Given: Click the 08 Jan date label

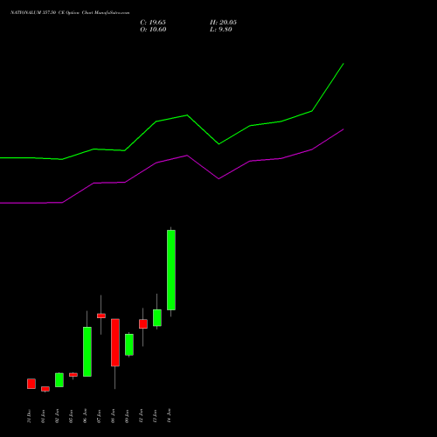Looking at the screenshot, I should click(x=113, y=416).
